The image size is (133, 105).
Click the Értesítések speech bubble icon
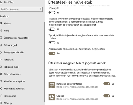click(x=1, y=38)
